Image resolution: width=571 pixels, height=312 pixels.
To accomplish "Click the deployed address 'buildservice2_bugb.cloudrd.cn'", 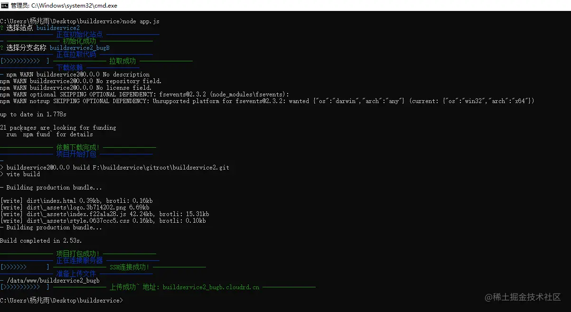I will click(x=211, y=287).
